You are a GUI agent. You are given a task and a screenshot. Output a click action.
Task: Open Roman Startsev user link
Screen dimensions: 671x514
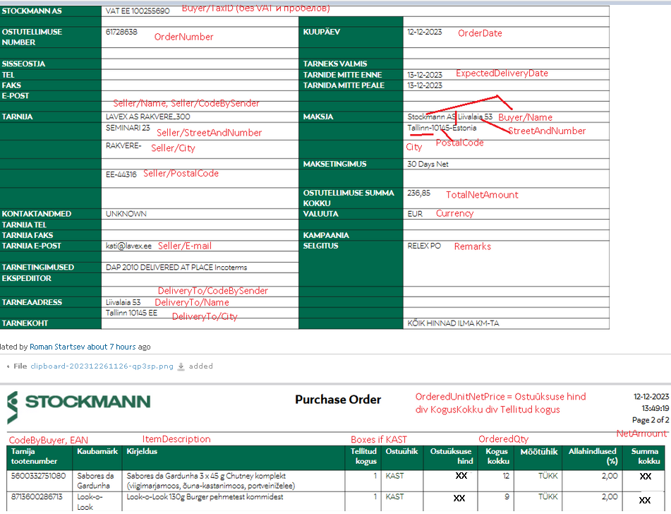[57, 347]
